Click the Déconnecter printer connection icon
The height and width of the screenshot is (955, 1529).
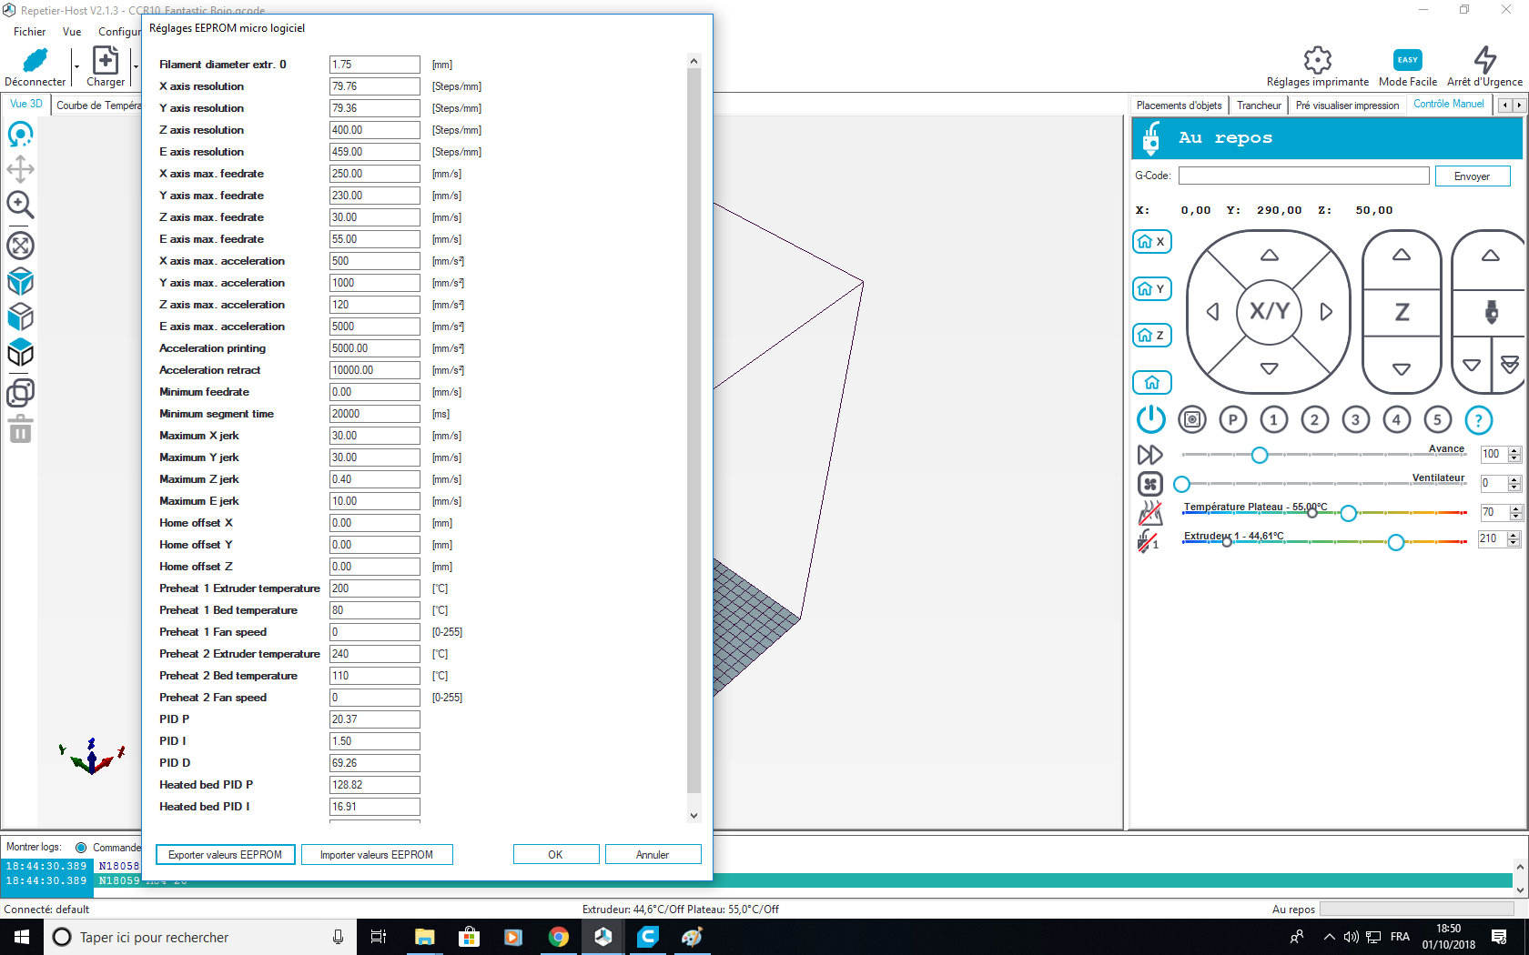click(35, 61)
